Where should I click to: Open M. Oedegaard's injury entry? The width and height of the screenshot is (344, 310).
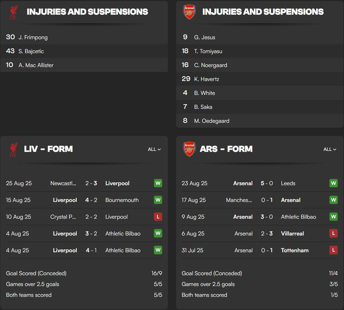260,121
